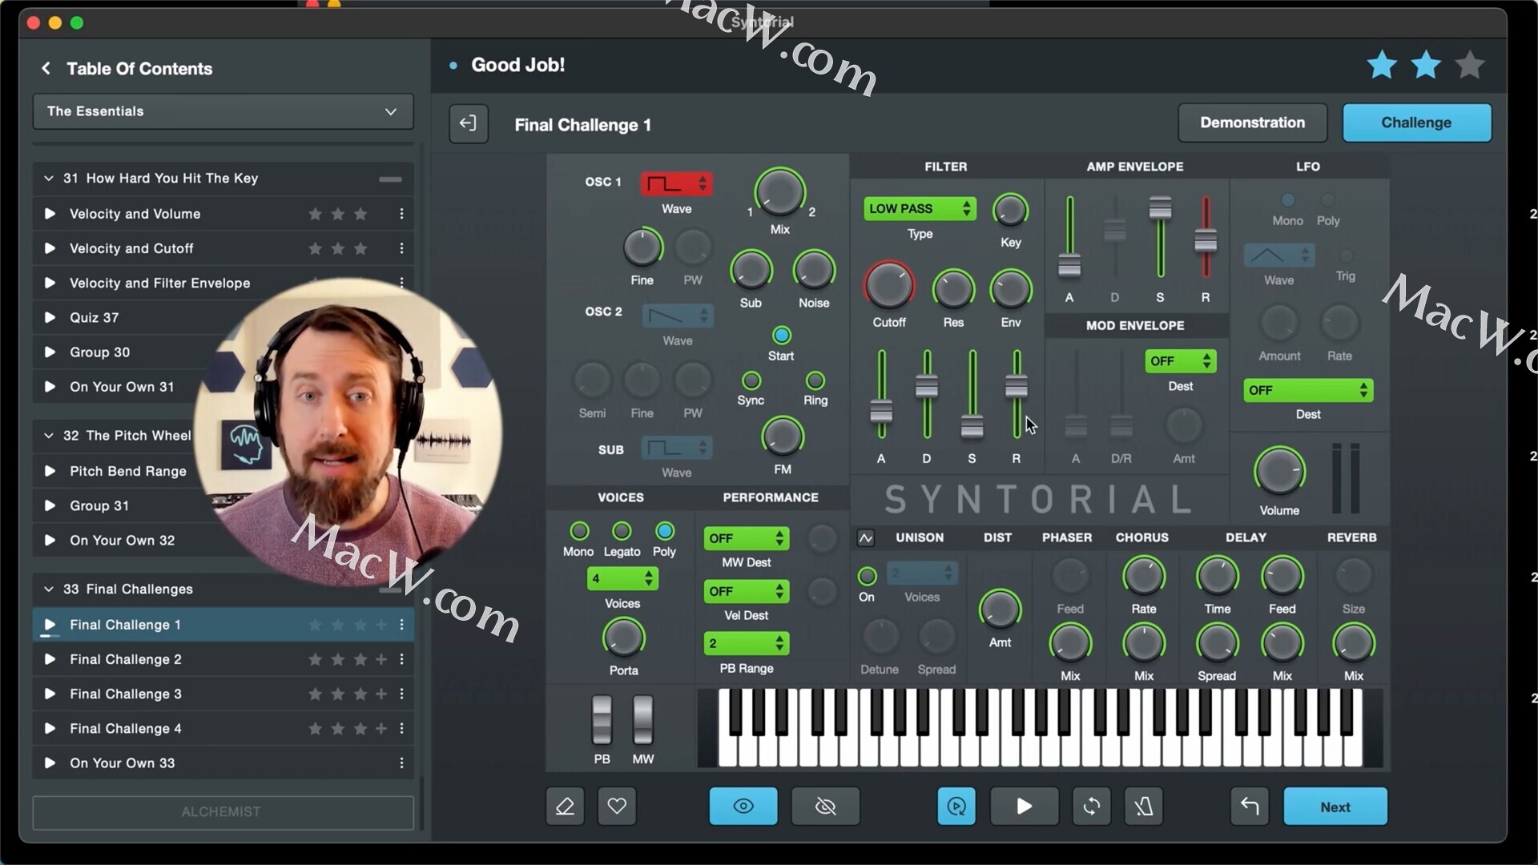Open options menu for On Your Own 33

(401, 763)
